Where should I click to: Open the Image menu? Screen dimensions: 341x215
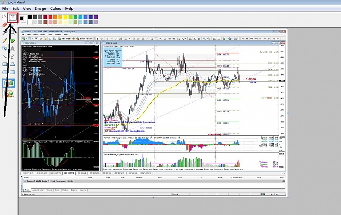click(x=40, y=9)
